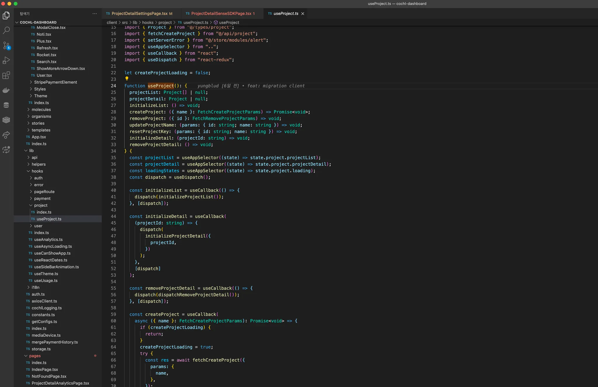Click the lightbulb code action icon

(x=127, y=78)
